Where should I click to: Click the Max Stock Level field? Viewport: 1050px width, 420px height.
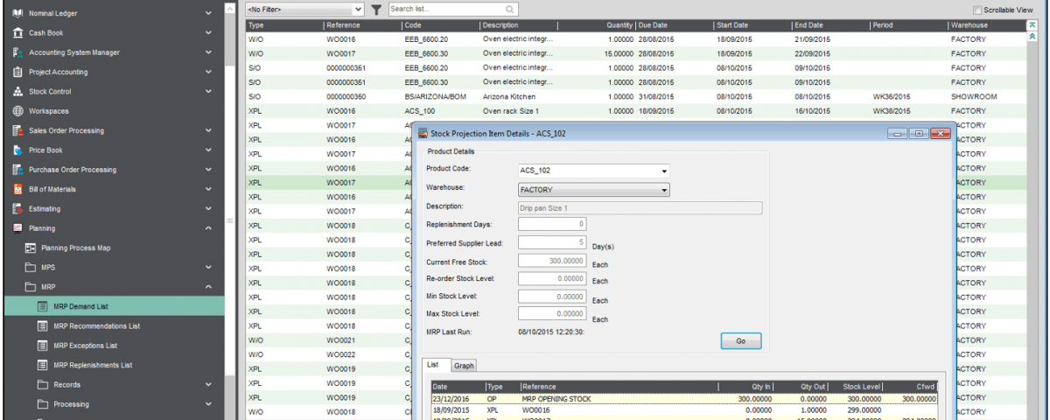pos(553,313)
